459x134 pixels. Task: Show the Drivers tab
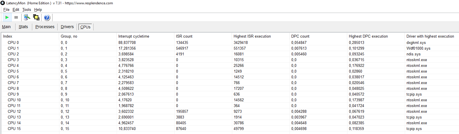click(x=67, y=27)
